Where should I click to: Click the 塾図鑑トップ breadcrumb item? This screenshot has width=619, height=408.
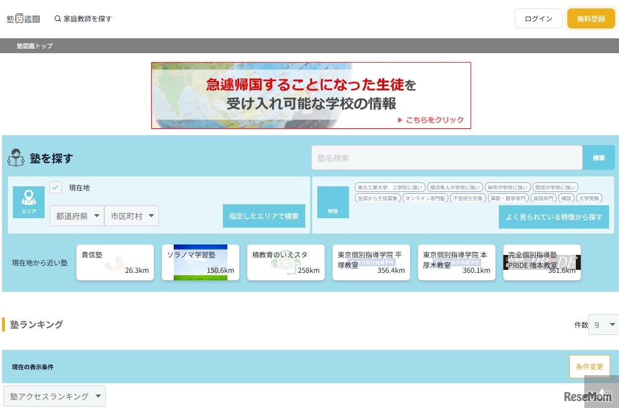(x=35, y=46)
